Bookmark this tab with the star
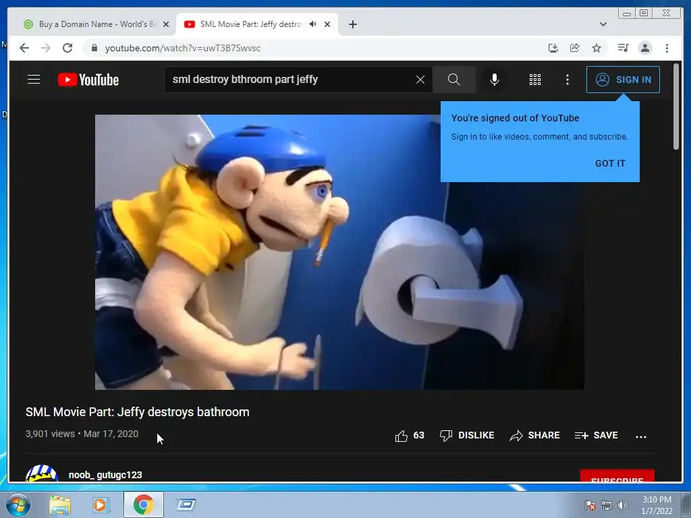Screen dimensions: 691x518 click(597, 48)
